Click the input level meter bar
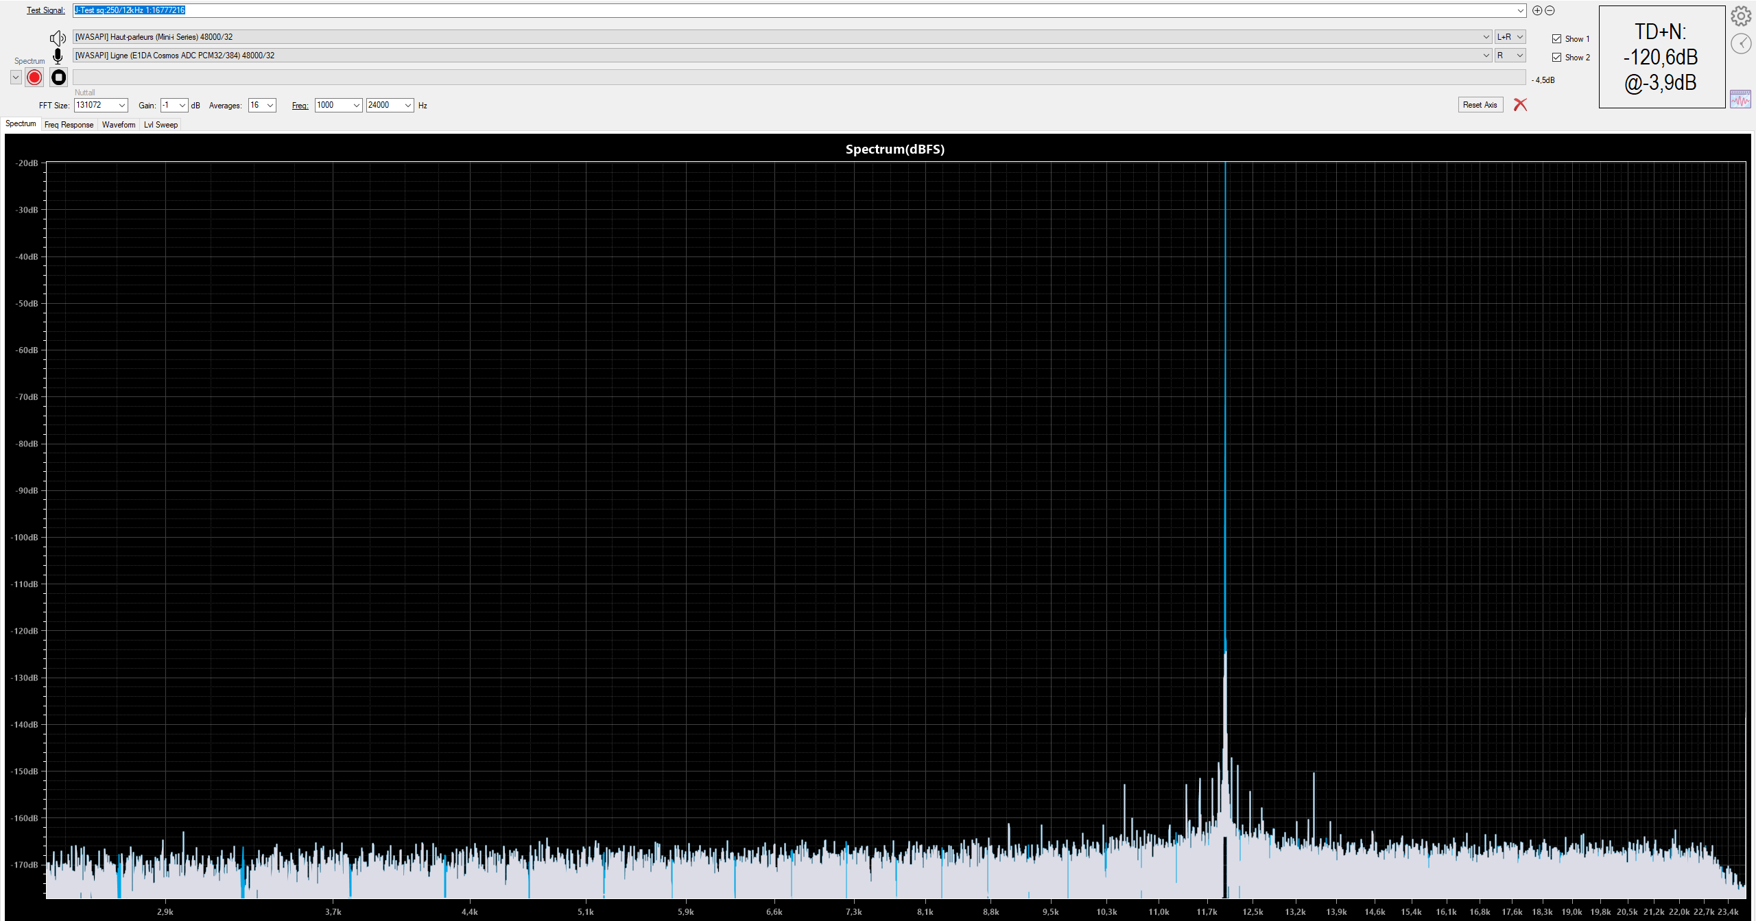Image resolution: width=1756 pixels, height=921 pixels. [x=799, y=77]
